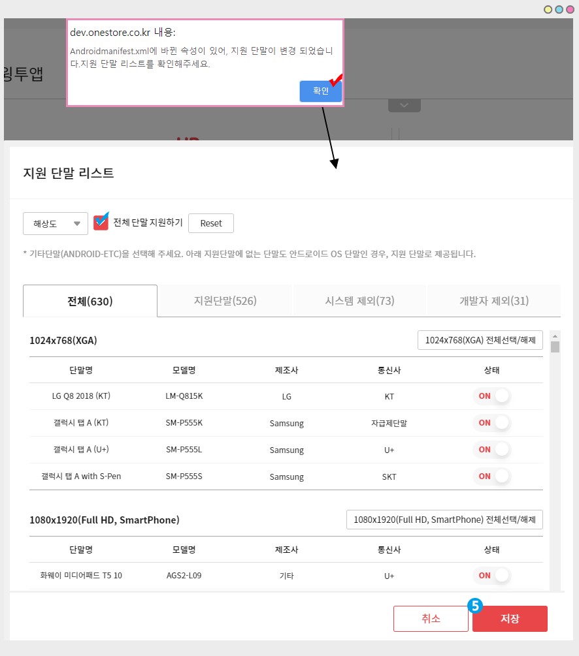Click the 확인 button in the dialog
This screenshot has width=579, height=656.
[x=320, y=91]
